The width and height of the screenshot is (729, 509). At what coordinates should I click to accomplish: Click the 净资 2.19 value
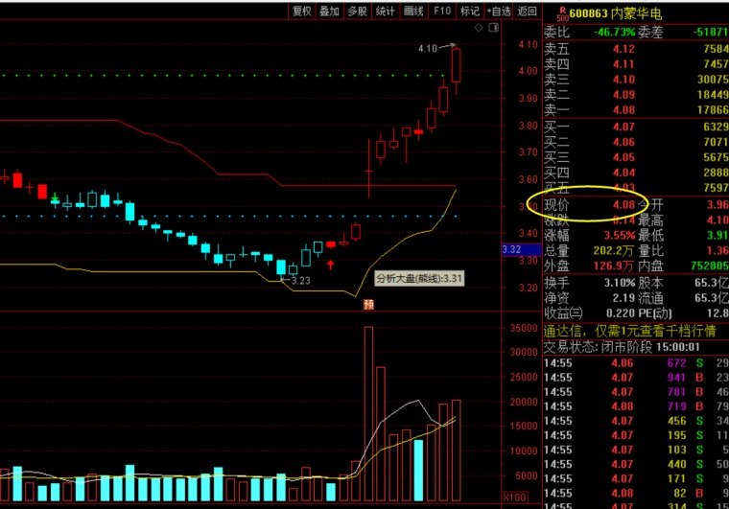(623, 298)
